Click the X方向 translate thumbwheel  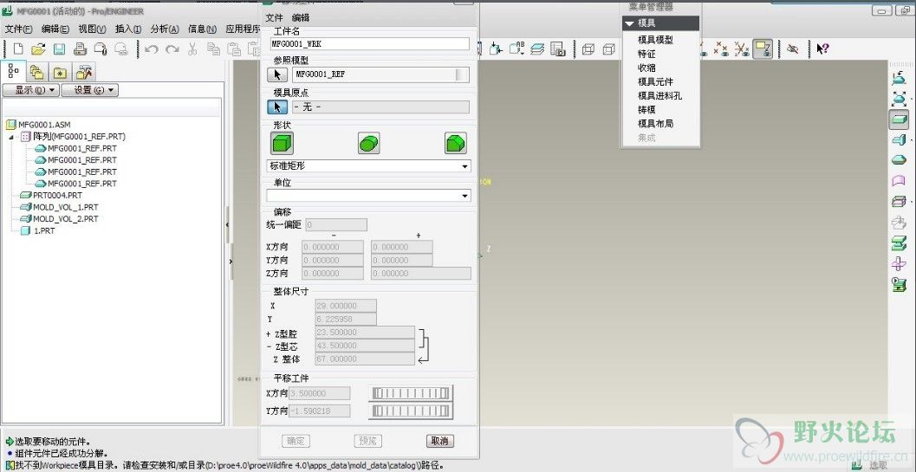(x=412, y=394)
